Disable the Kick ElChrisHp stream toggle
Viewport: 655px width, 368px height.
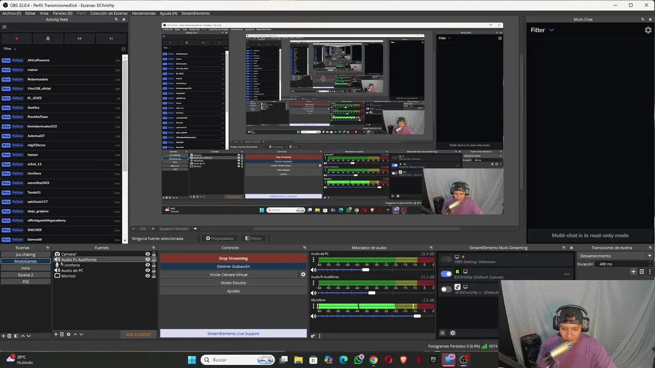tap(446, 274)
